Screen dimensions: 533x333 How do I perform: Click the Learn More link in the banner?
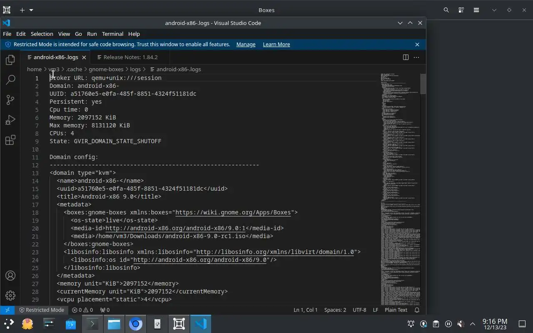coord(276,45)
